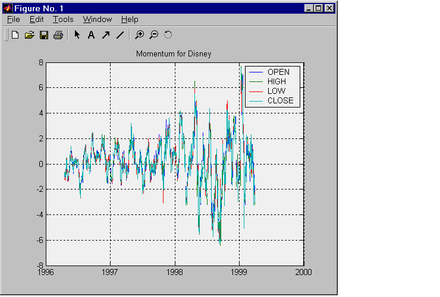440x297 pixels.
Task: Click the red LOW legend line sample
Action: 256,91
